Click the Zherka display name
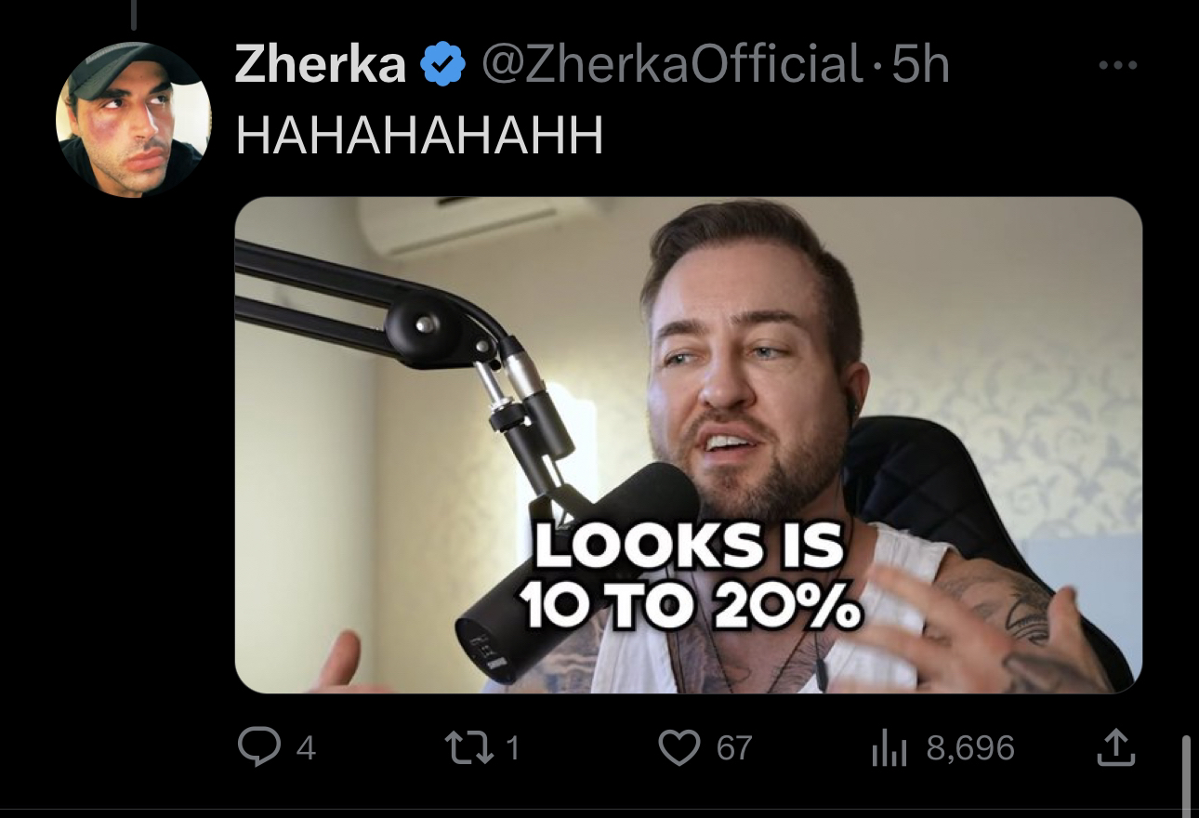The image size is (1199, 818). pos(320,66)
